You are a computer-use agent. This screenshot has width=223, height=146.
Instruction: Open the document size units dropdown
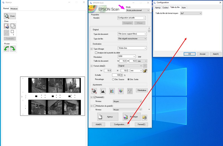[142, 61]
